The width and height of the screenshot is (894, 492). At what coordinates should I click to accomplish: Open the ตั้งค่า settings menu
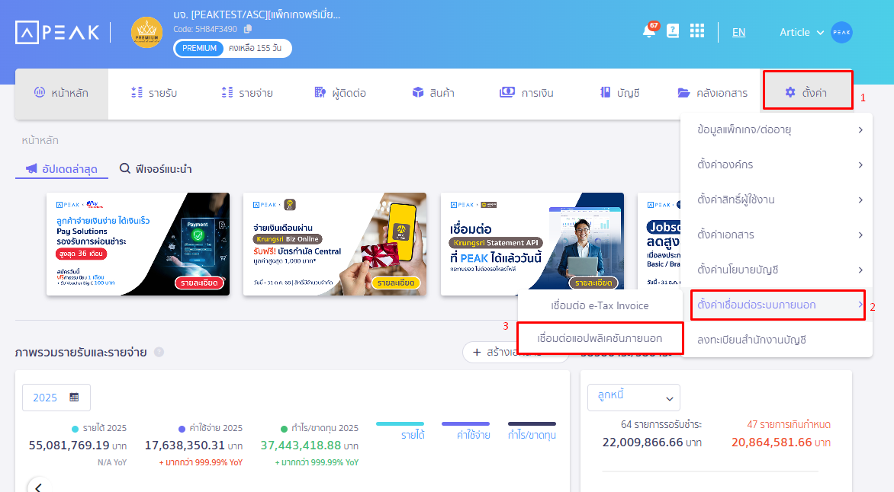pos(807,93)
